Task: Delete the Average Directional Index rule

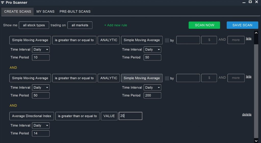Action: coord(246,115)
